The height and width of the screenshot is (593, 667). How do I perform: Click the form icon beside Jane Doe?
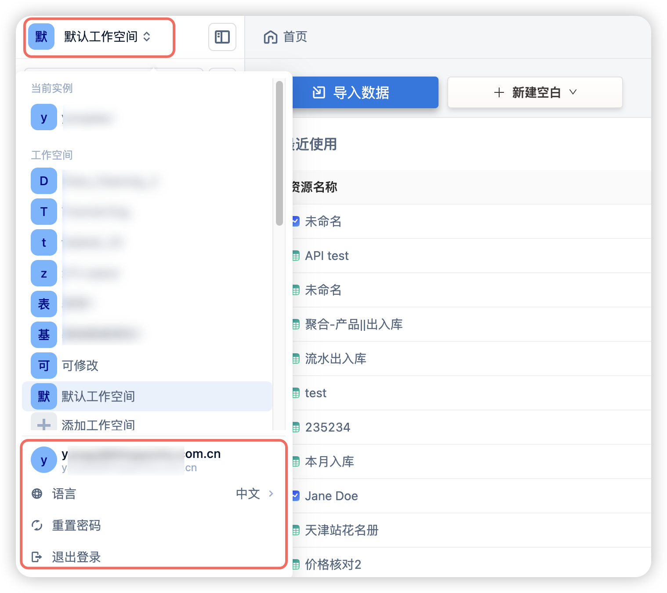click(x=296, y=496)
